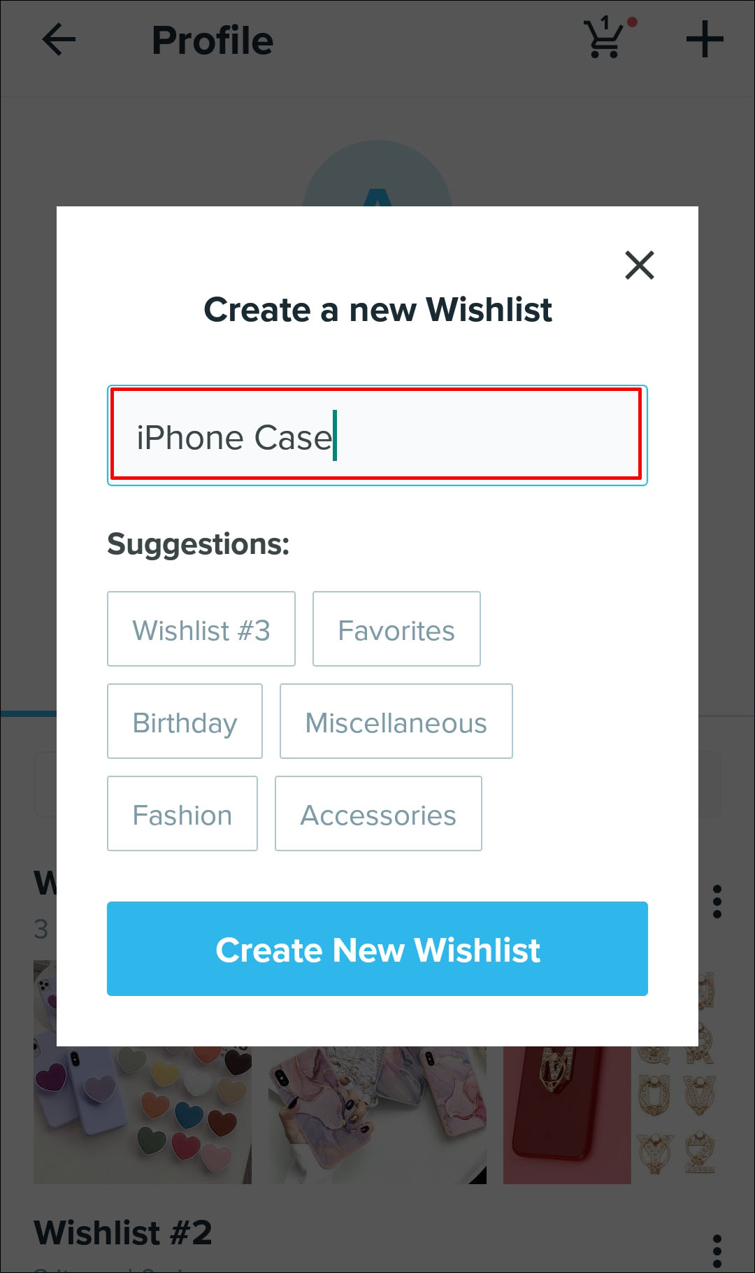Pick the Accessories suggestion
Viewport: 755px width, 1273px height.
click(378, 814)
